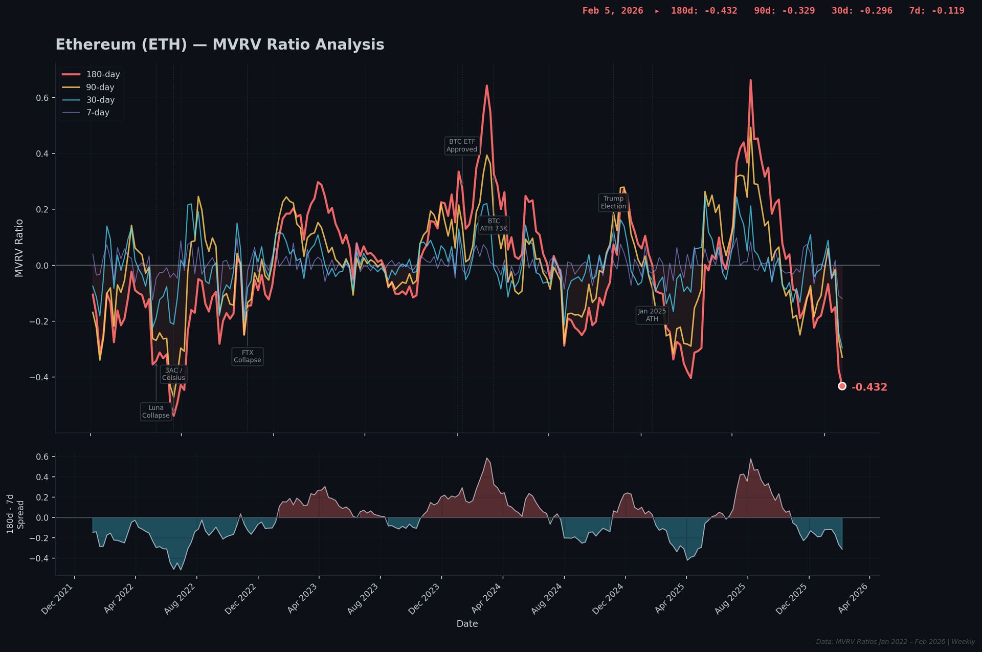The height and width of the screenshot is (652, 982).
Task: Click the chart title Ethereum MVRV Ratio Analysis
Action: coord(219,45)
